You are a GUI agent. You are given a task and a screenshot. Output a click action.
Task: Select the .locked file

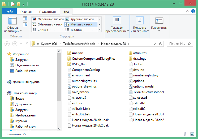tap(136, 64)
